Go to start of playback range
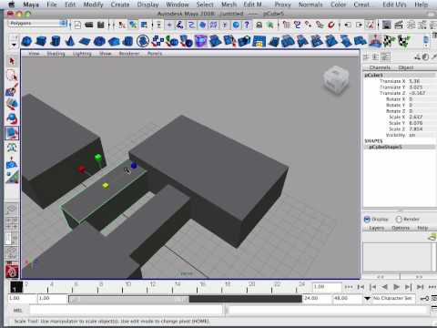Image resolution: width=437 pixels, height=328 pixels. click(361, 287)
